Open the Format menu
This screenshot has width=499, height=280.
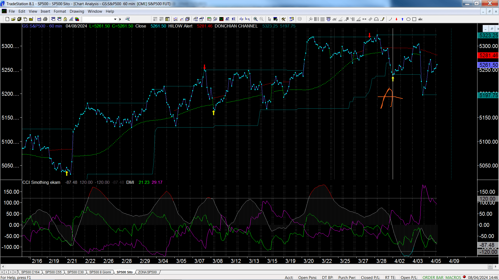coord(60,11)
